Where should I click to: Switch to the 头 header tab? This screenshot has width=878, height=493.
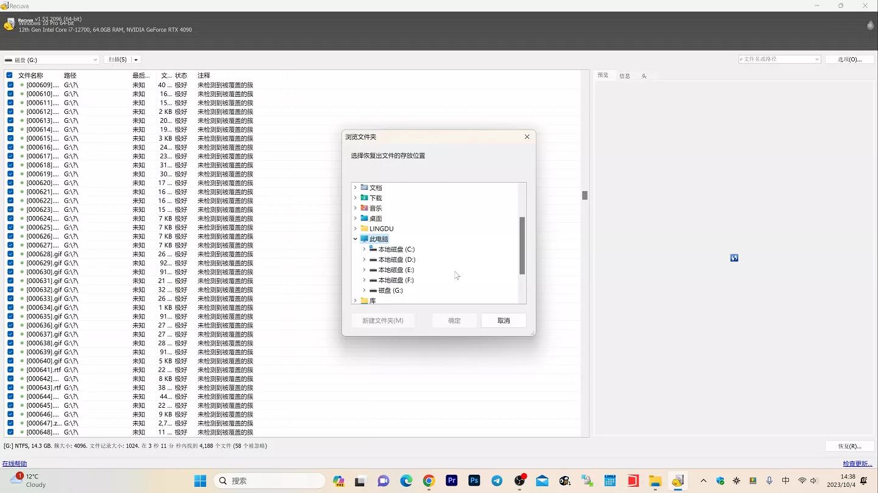pyautogui.click(x=644, y=76)
